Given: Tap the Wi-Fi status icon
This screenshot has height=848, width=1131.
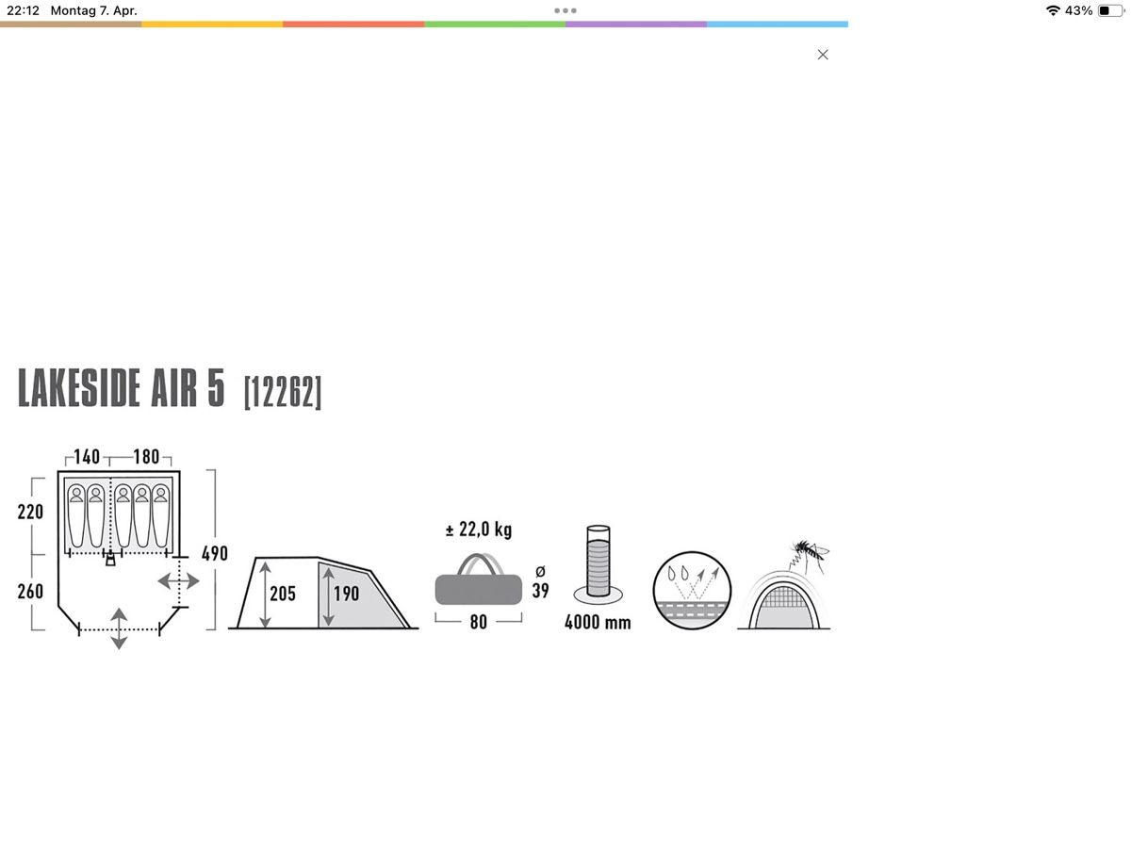Looking at the screenshot, I should 1053,10.
